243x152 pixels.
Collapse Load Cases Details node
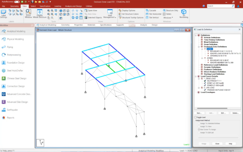[x=196, y=76]
